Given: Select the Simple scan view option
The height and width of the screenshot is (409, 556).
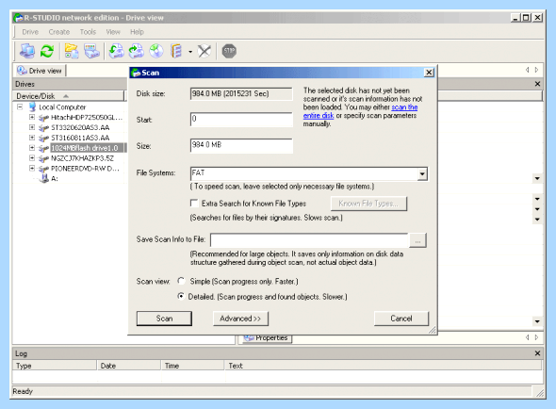Looking at the screenshot, I should point(181,281).
